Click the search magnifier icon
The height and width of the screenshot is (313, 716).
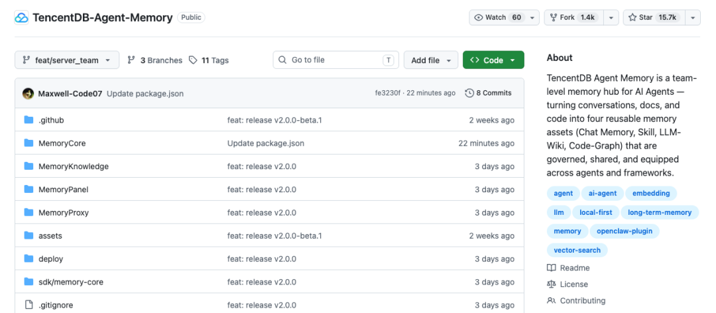(x=282, y=60)
